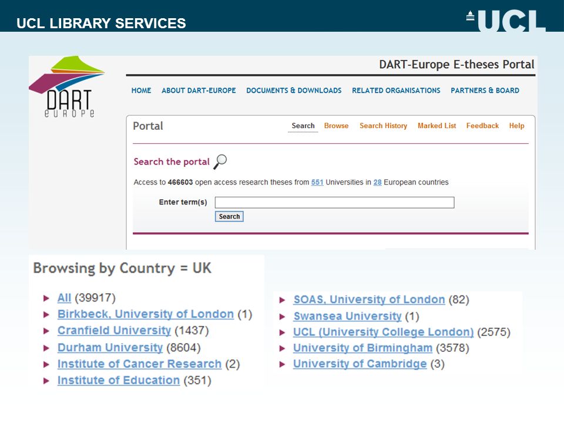Click arrow bullet beside Durham University
564x423 pixels.
46,348
